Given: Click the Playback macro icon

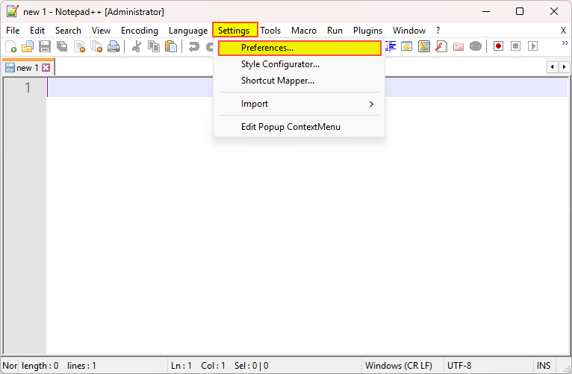Looking at the screenshot, I should 532,46.
